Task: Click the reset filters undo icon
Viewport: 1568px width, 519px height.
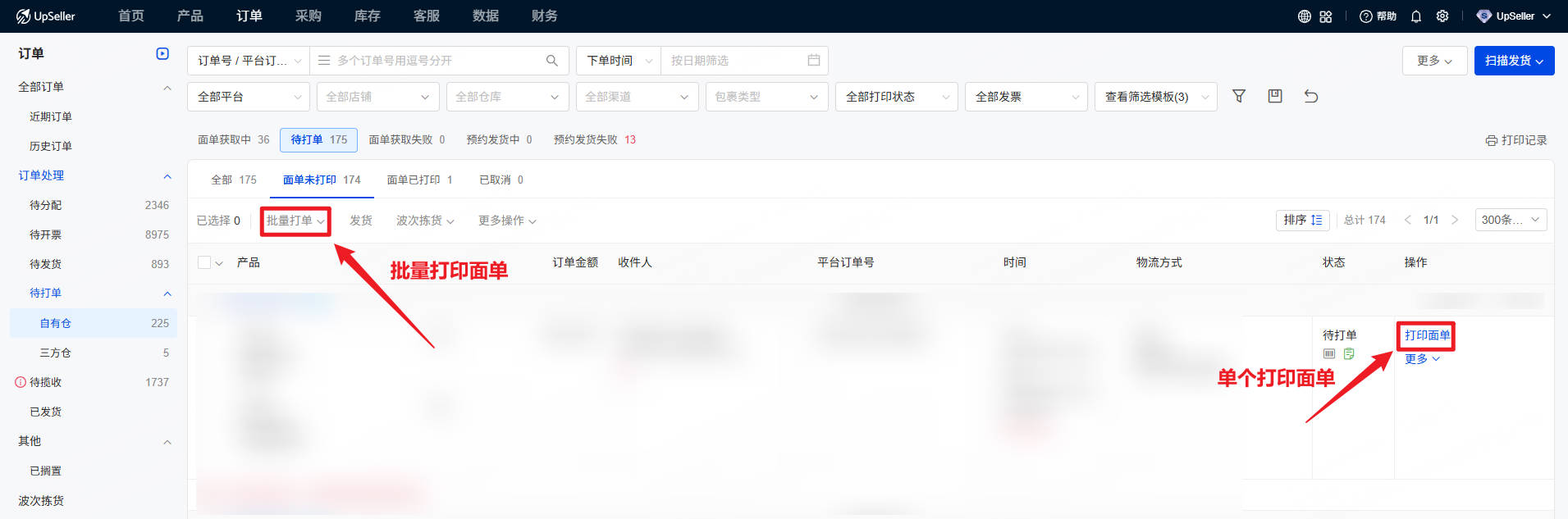Action: (x=1311, y=97)
